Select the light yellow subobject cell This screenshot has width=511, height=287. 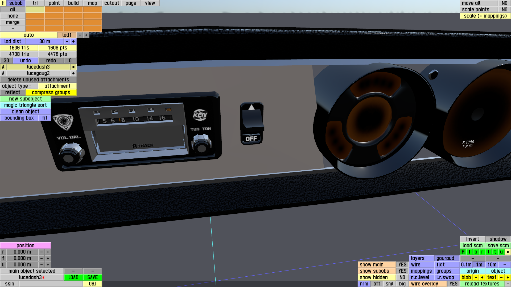point(35,10)
